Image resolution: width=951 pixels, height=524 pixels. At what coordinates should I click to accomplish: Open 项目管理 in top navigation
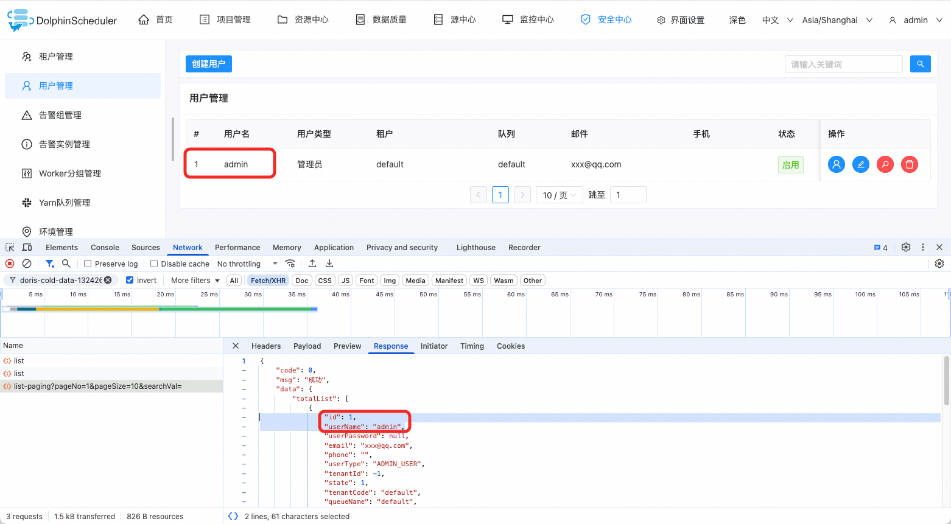pyautogui.click(x=225, y=19)
